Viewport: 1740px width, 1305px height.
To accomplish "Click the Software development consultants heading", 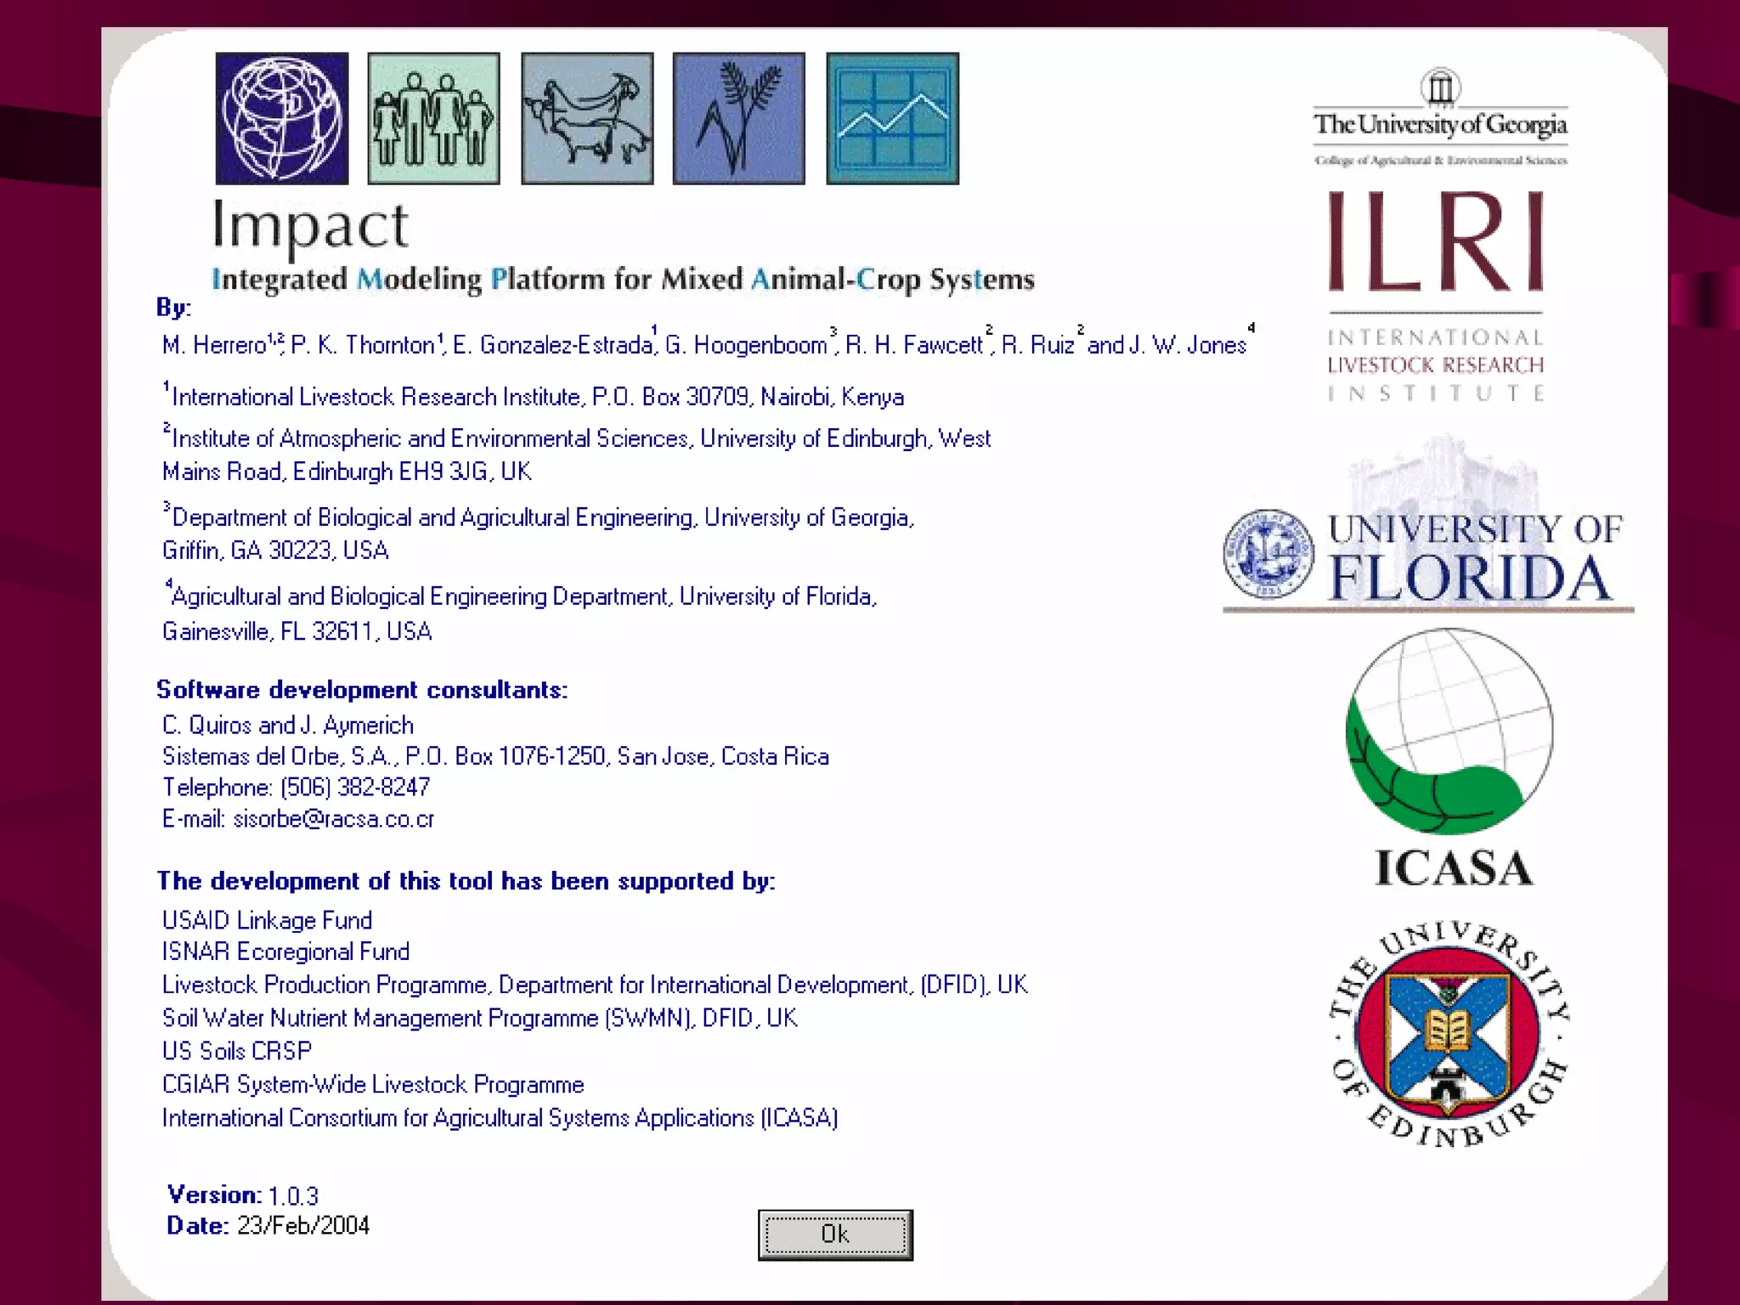I will [361, 690].
